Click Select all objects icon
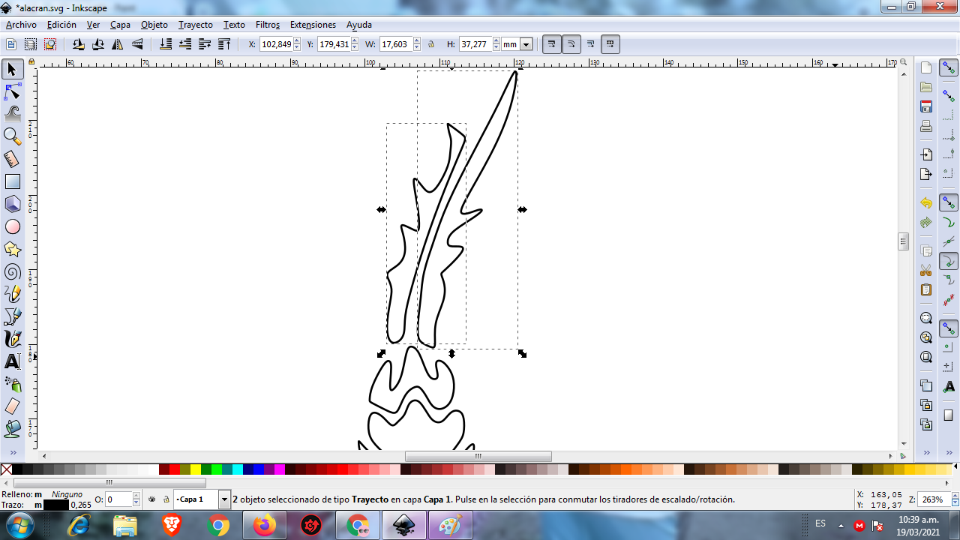Image resolution: width=960 pixels, height=540 pixels. click(11, 44)
